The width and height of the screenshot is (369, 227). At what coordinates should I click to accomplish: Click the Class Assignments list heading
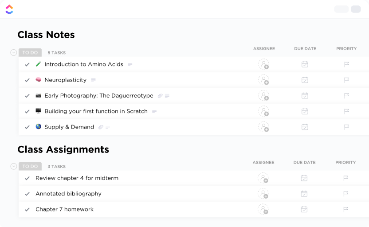[63, 149]
